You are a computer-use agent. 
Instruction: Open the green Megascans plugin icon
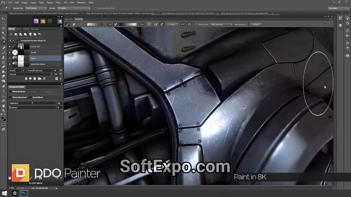[50, 21]
